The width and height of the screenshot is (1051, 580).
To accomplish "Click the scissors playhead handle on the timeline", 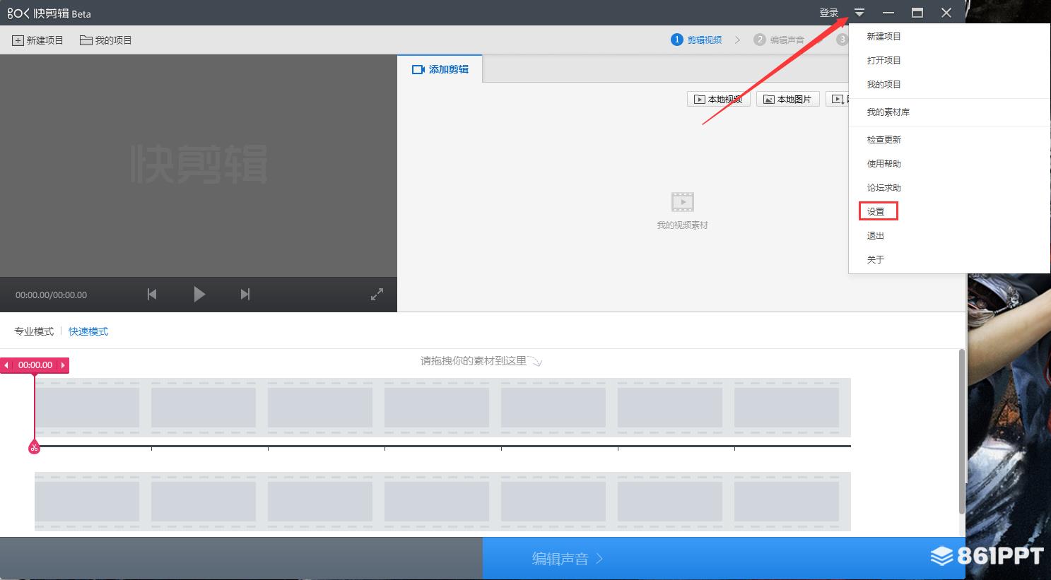I will click(x=34, y=446).
